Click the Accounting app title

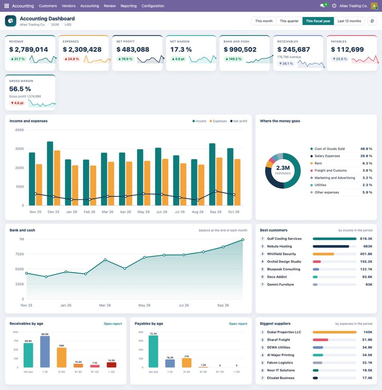pos(23,6)
